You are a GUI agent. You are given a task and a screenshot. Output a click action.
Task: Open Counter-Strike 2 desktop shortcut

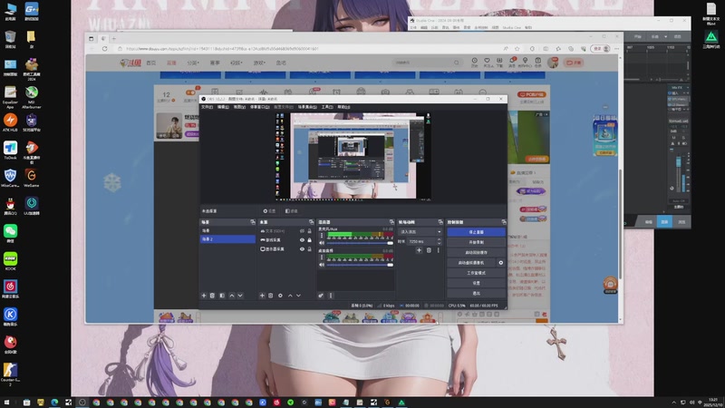tap(10, 374)
